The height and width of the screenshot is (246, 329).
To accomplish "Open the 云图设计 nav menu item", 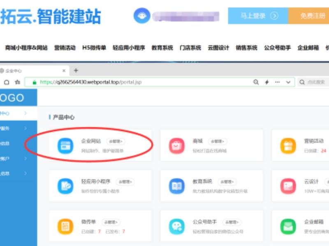I will [218, 48].
